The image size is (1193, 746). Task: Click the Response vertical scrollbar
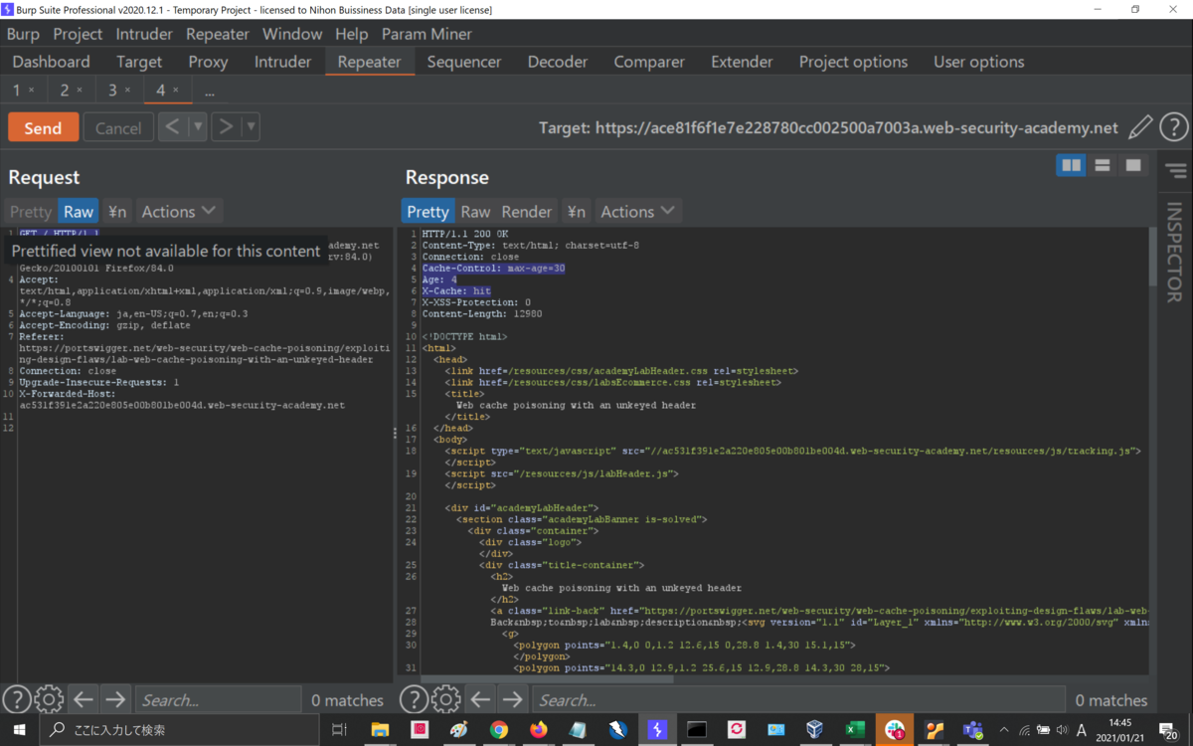pyautogui.click(x=1153, y=257)
